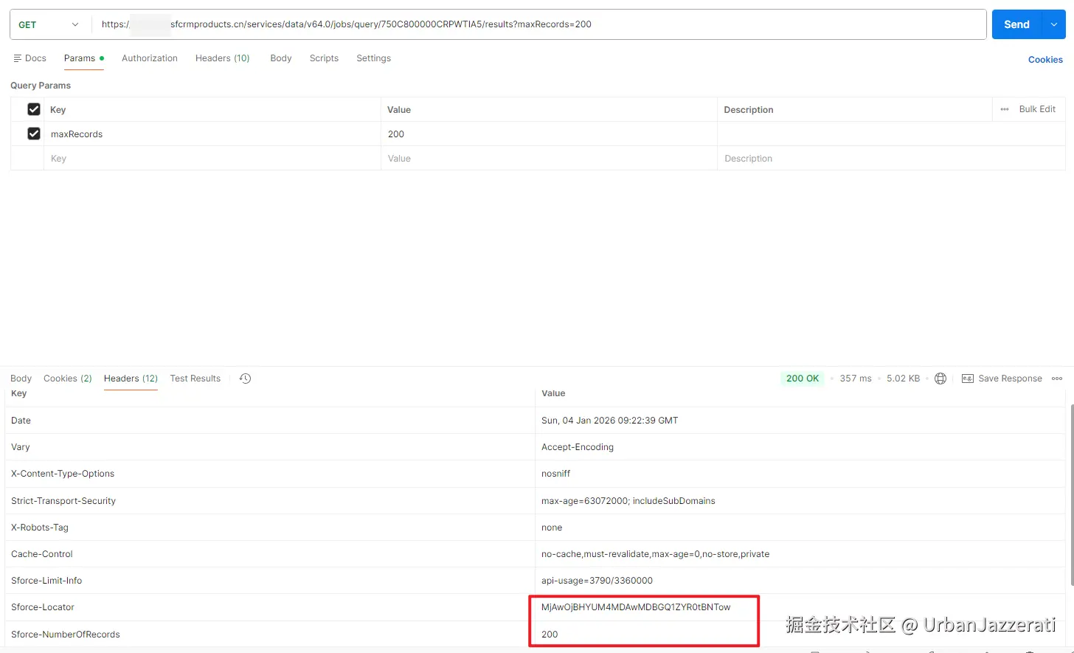Click the Strict-Transport-Security value
The height and width of the screenshot is (653, 1074).
[x=628, y=501]
